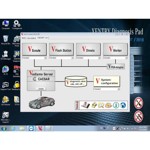The height and width of the screenshot is (150, 150).
Task: Switch to MVCI / smr-x tab
Action: [x=28, y=38]
